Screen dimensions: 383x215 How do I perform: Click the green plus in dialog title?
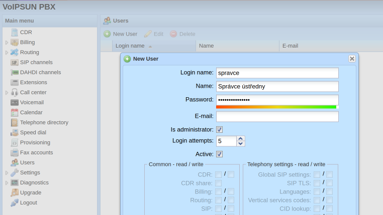pyautogui.click(x=127, y=59)
